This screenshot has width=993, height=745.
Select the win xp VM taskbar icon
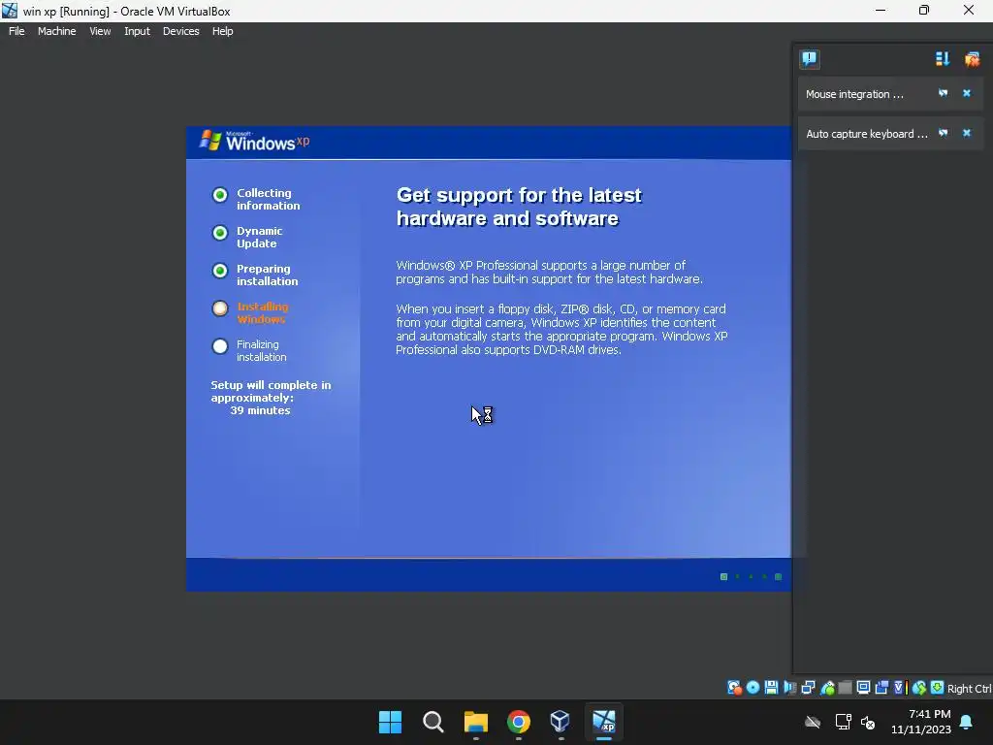(x=603, y=722)
